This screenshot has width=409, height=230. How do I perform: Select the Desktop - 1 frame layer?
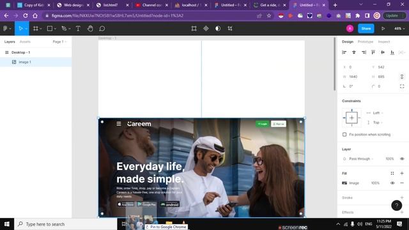pyautogui.click(x=36, y=52)
